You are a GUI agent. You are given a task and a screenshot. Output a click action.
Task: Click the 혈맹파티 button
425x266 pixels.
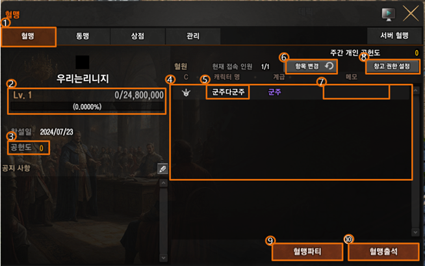(307, 252)
